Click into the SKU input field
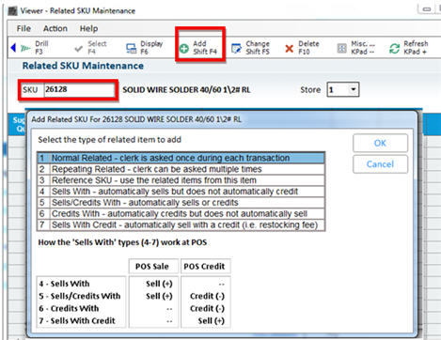 tap(79, 89)
